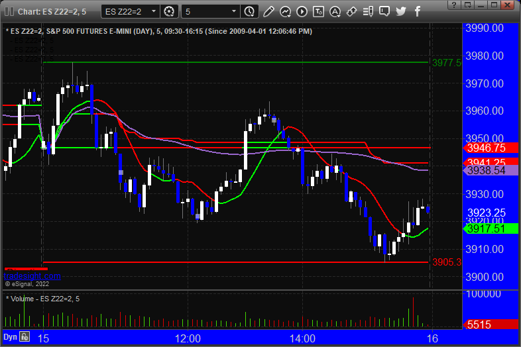Click the 5515 volume value label
521x347 pixels.
pos(491,324)
